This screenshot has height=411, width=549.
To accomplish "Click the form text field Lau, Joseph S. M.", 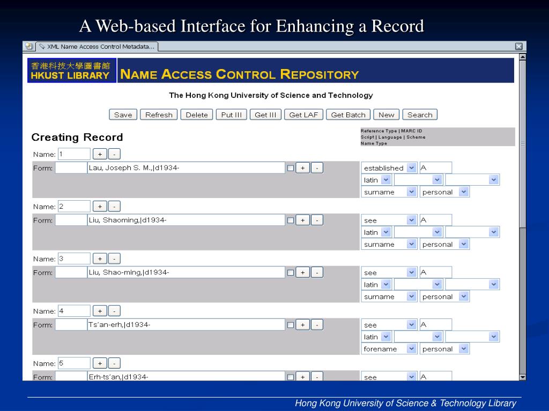I will (186, 168).
